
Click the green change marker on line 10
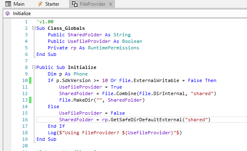point(30,80)
